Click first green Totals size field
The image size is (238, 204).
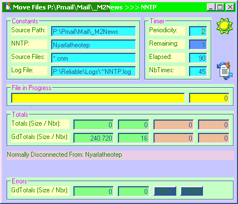tap(93, 125)
